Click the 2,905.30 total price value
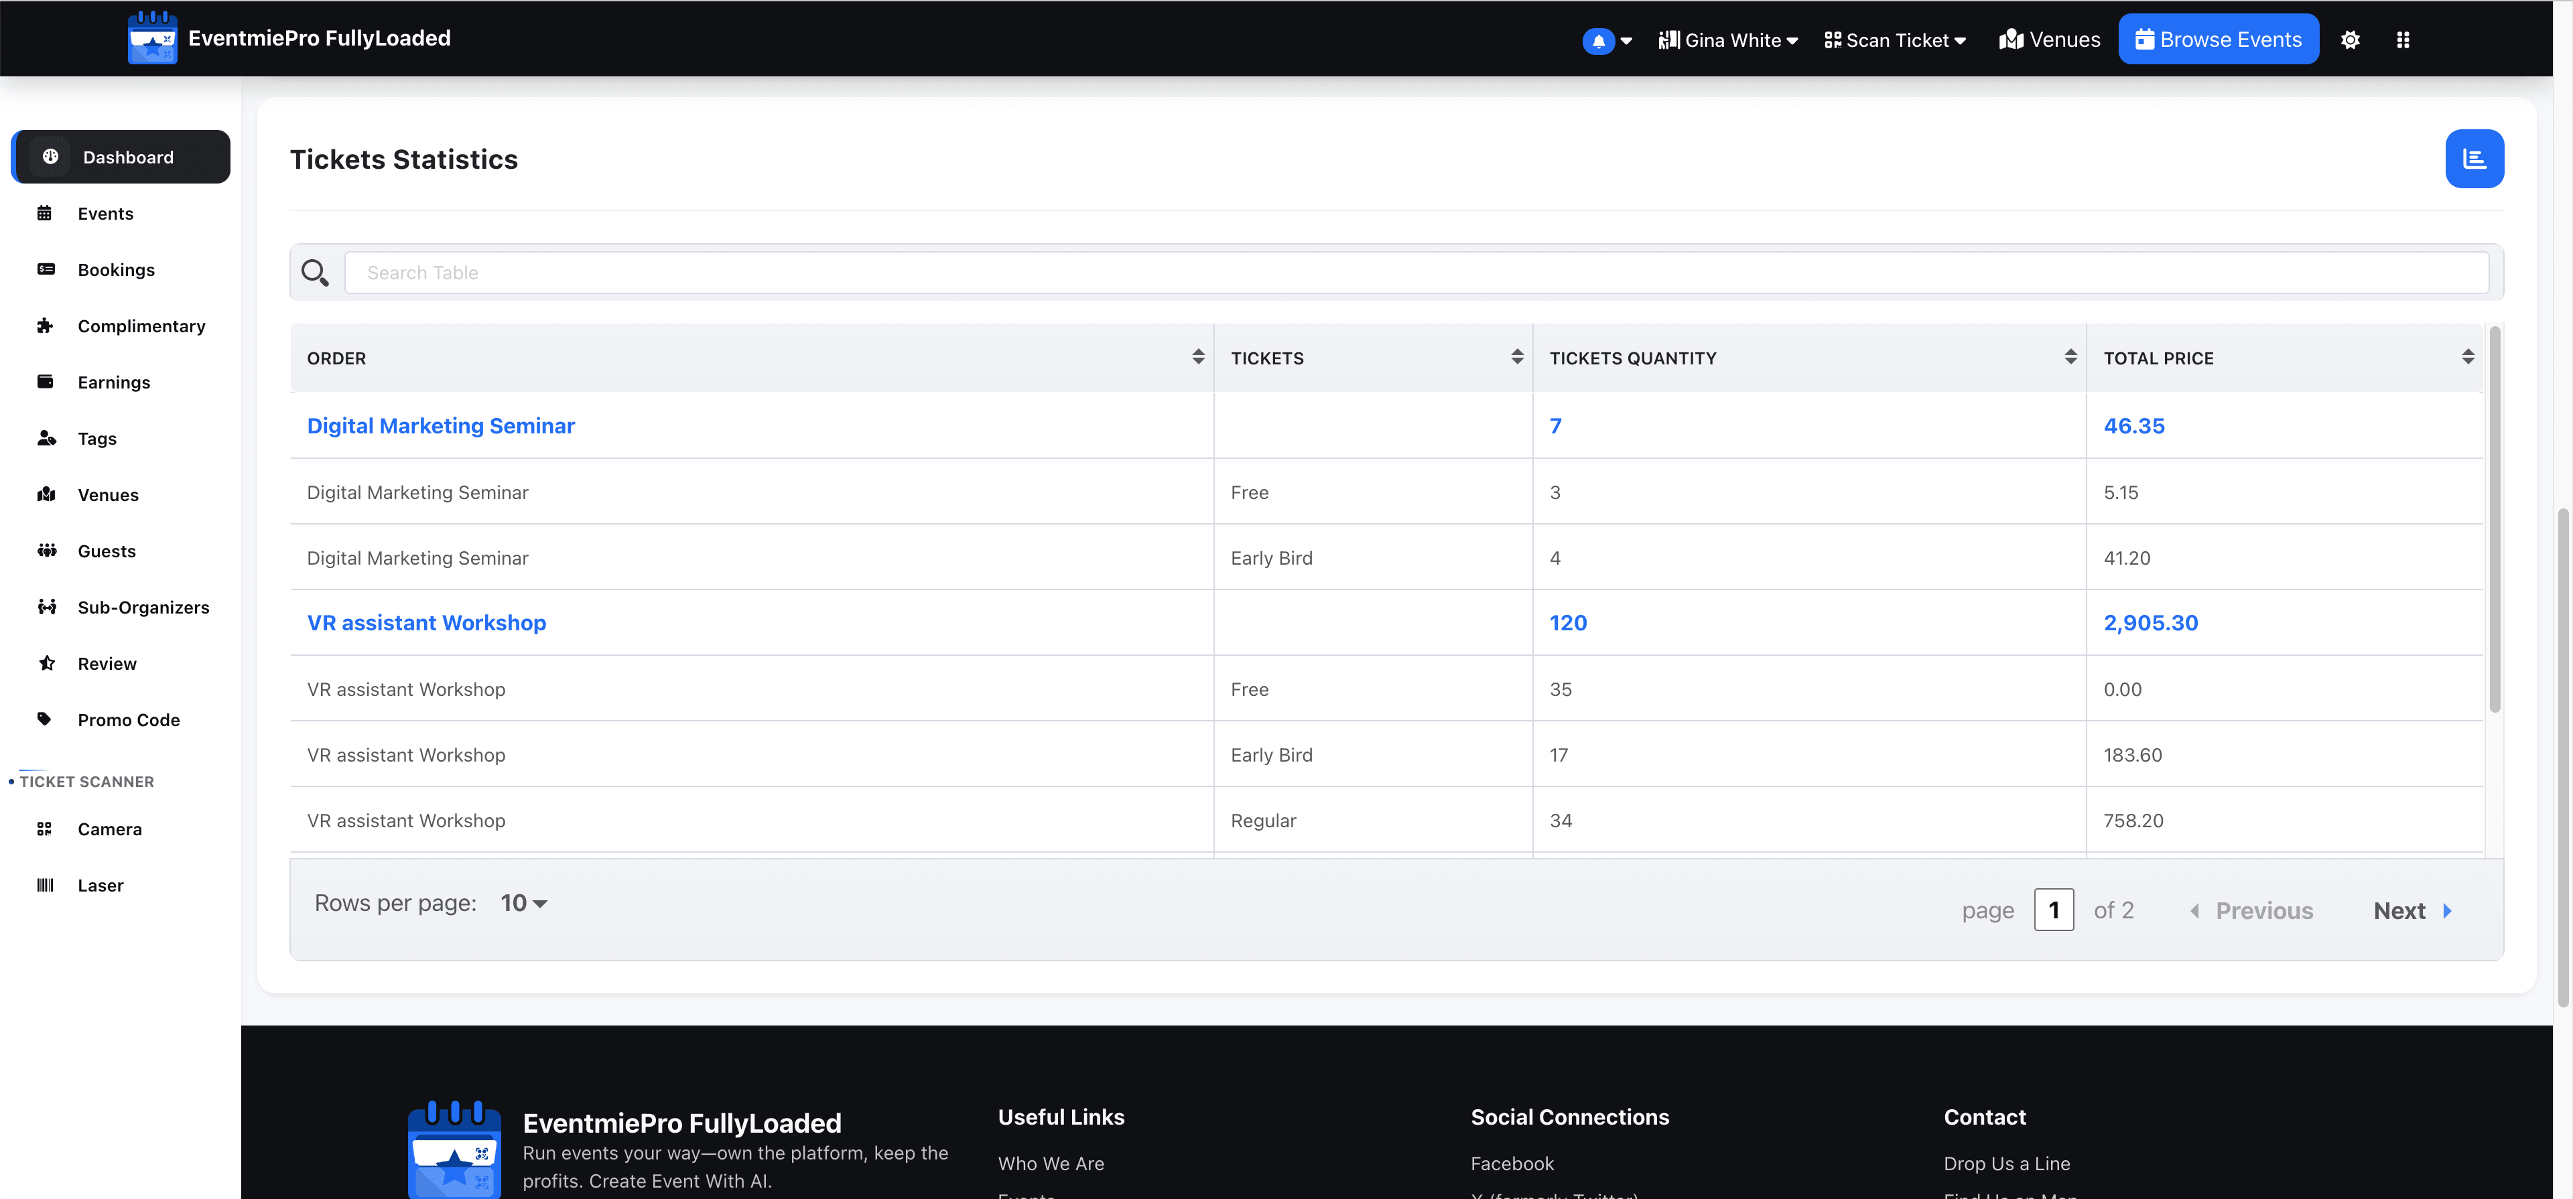 pyautogui.click(x=2150, y=622)
